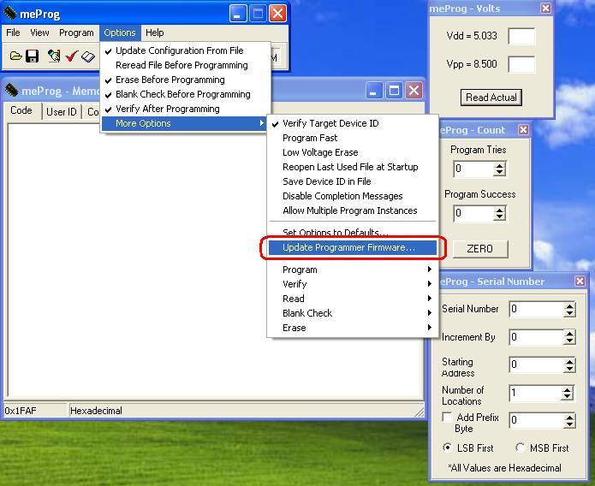This screenshot has width=595, height=486.
Task: Enable the Add Prefix Byte checkbox
Action: click(447, 417)
